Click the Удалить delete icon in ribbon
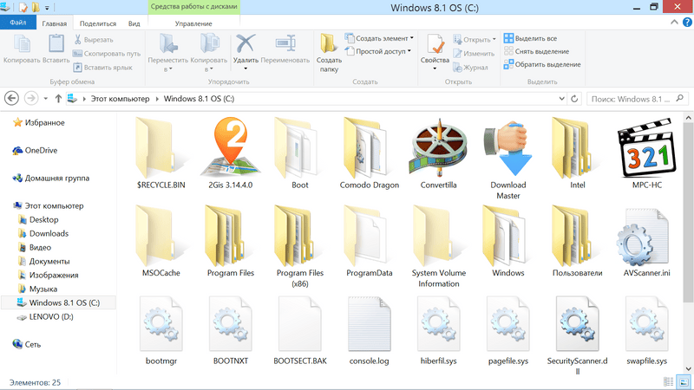 (x=246, y=44)
